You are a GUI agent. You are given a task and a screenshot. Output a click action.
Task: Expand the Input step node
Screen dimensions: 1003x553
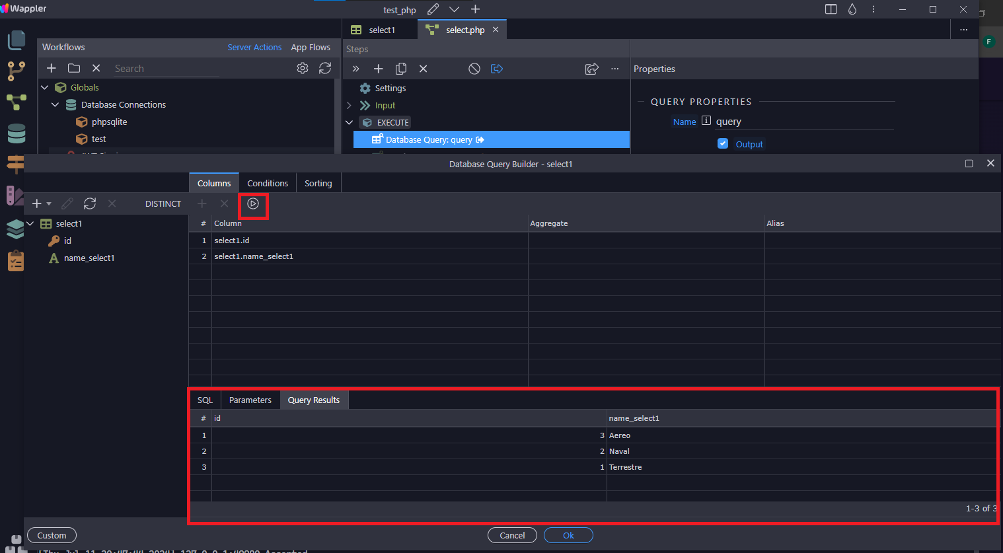point(350,105)
